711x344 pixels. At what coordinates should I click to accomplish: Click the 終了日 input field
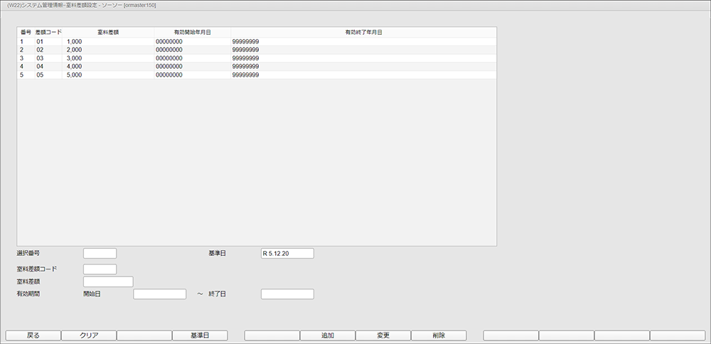point(287,294)
